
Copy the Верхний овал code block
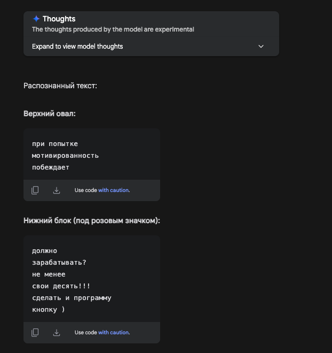pyautogui.click(x=35, y=190)
